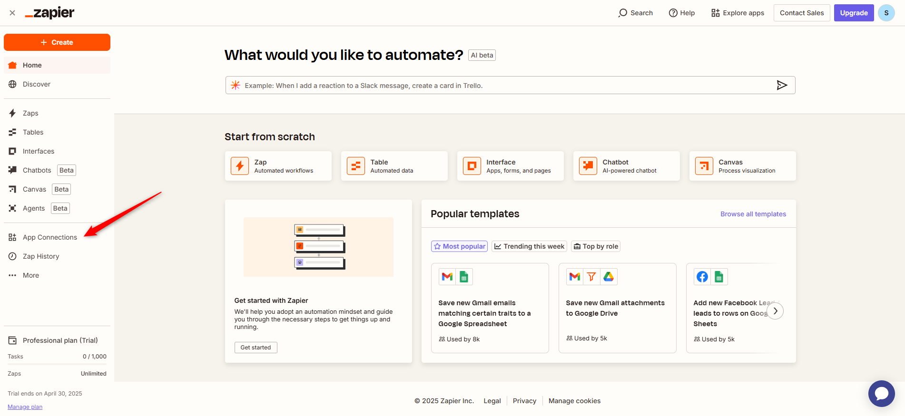The height and width of the screenshot is (416, 905).
Task: Open the user avatar account menu
Action: pyautogui.click(x=886, y=13)
